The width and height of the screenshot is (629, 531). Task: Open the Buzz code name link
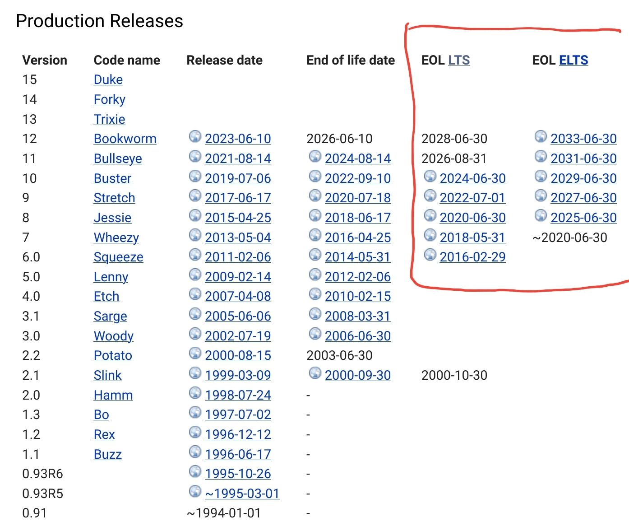click(108, 454)
